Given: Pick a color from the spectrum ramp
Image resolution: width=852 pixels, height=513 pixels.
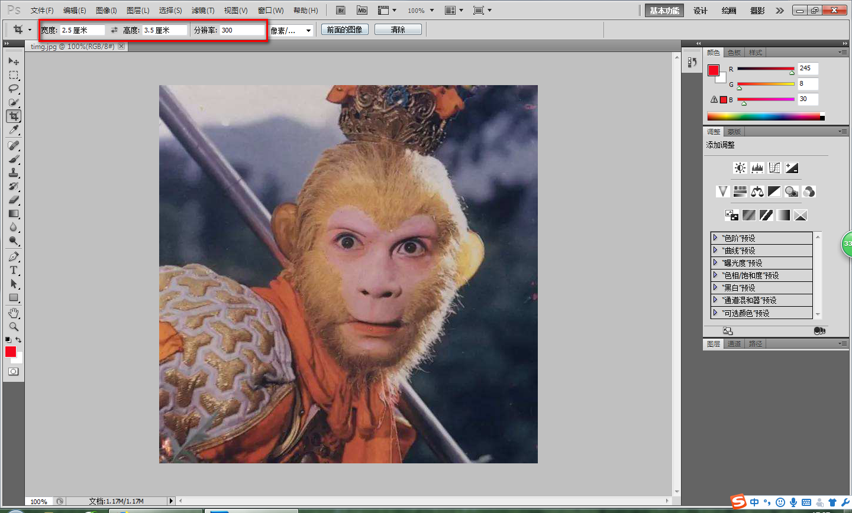Looking at the screenshot, I should click(766, 116).
